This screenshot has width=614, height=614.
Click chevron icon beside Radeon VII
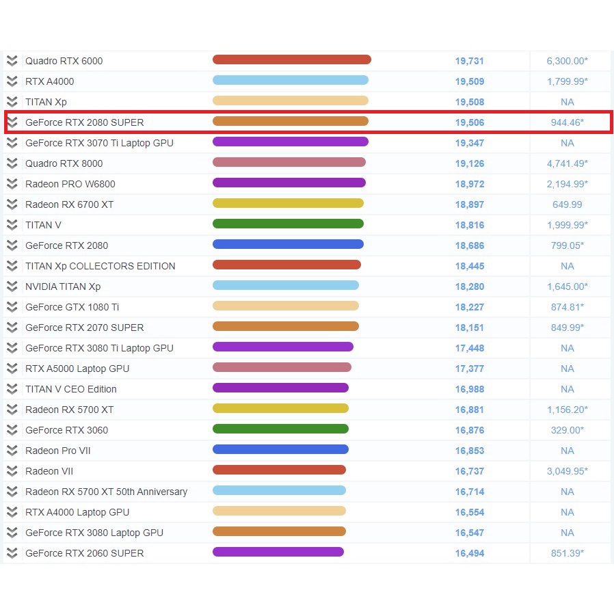pos(12,471)
